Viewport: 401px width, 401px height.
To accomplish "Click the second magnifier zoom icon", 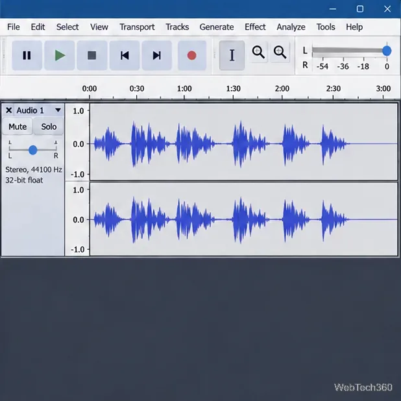I will (x=280, y=52).
